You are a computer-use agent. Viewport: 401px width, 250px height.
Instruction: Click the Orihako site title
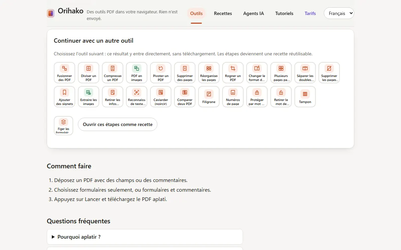(x=71, y=11)
